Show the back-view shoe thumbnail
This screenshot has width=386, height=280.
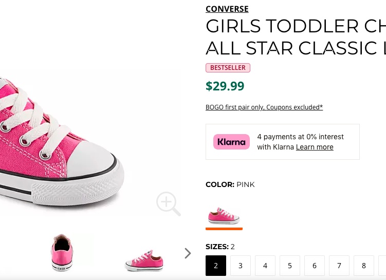[62, 253]
